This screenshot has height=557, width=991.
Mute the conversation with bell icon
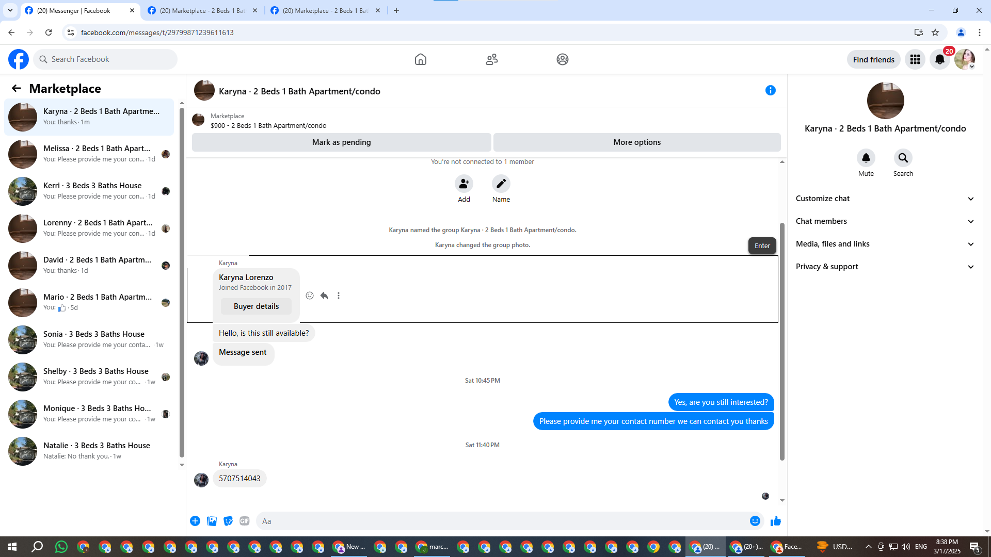tap(866, 158)
